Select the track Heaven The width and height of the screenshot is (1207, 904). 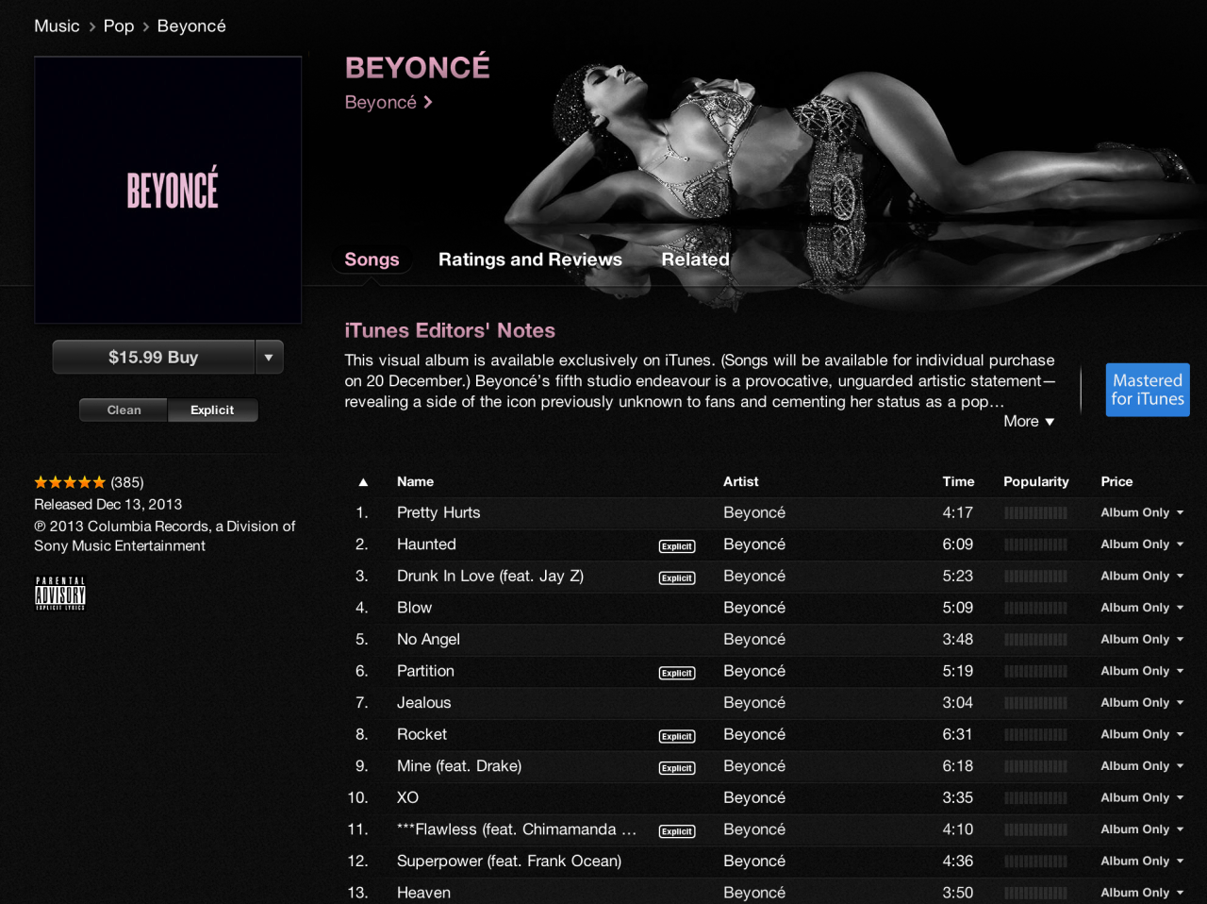pos(423,893)
